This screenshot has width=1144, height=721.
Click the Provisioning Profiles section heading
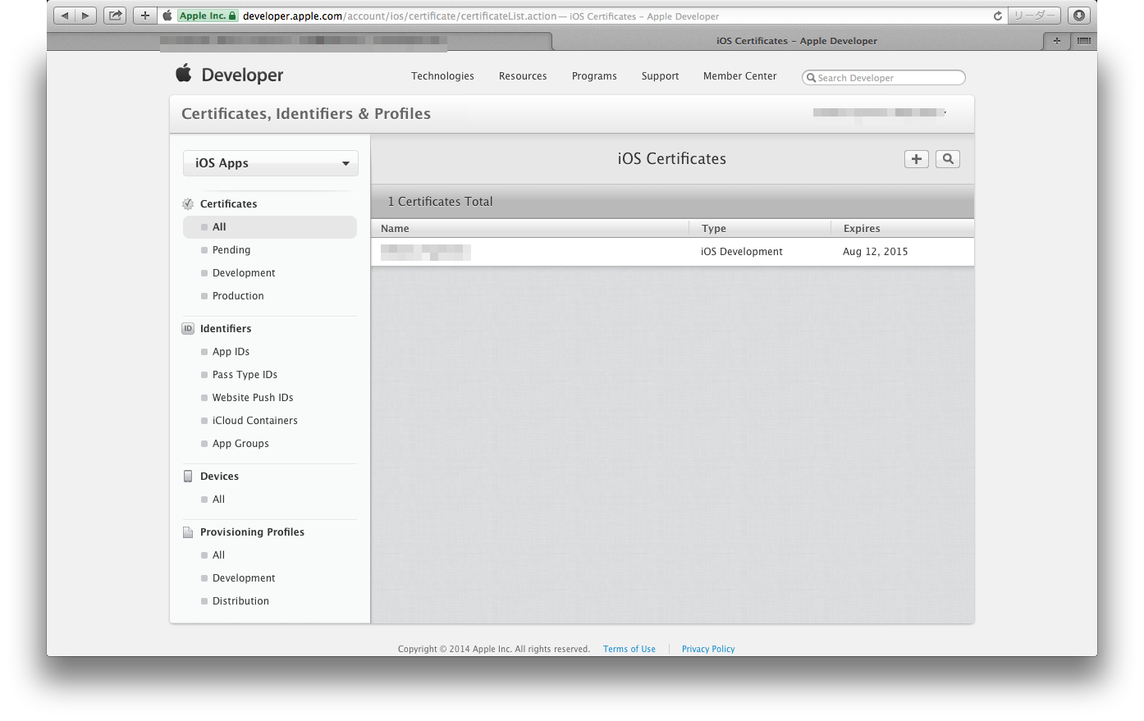pyautogui.click(x=252, y=532)
